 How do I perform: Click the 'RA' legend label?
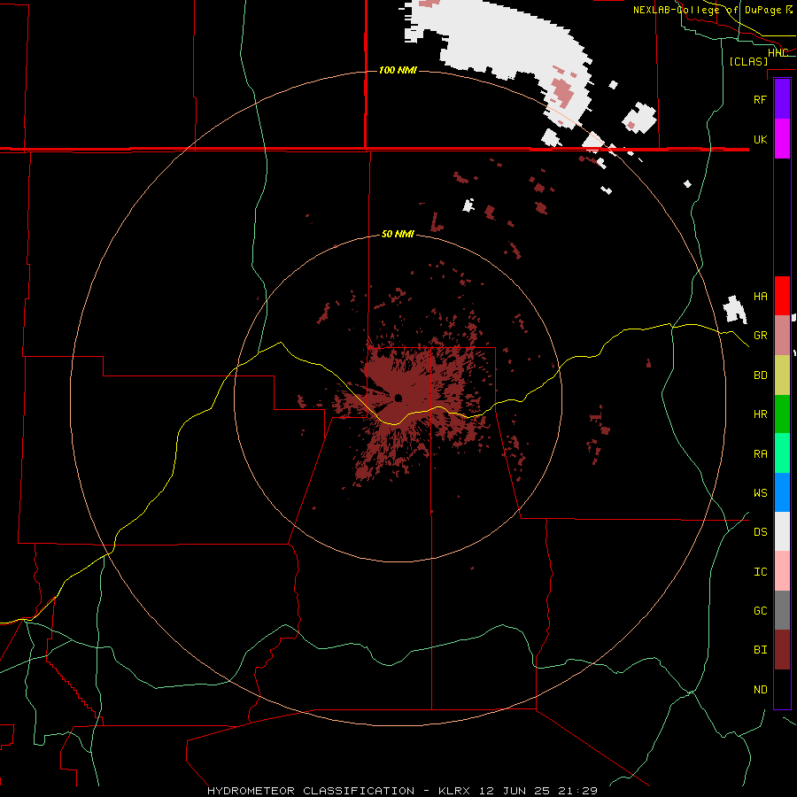760,454
